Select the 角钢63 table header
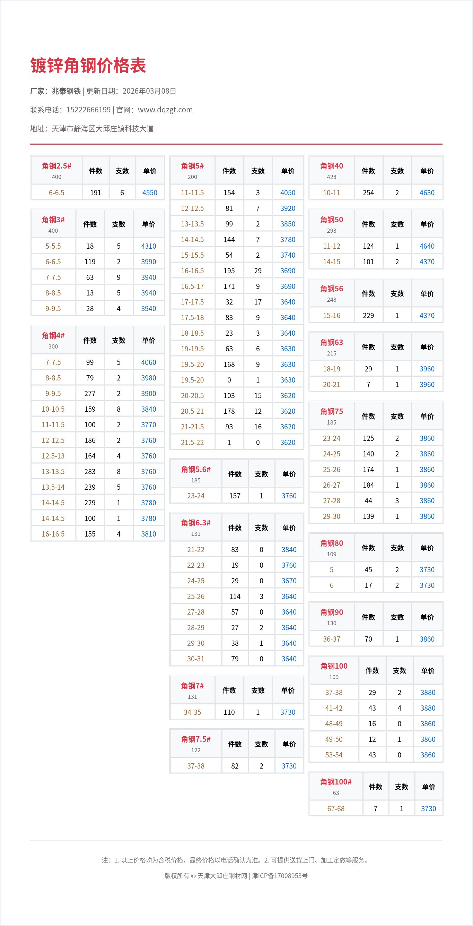473x926 pixels. 332,347
